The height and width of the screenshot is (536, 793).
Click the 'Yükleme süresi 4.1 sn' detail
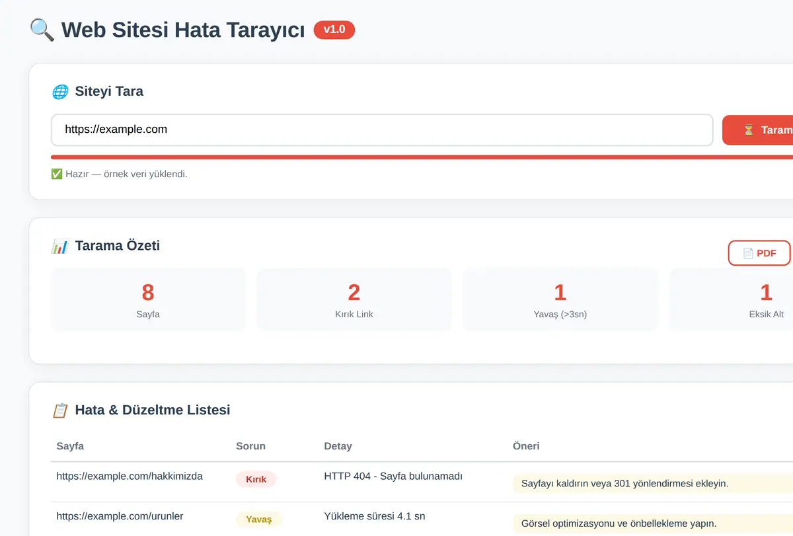[x=375, y=516]
